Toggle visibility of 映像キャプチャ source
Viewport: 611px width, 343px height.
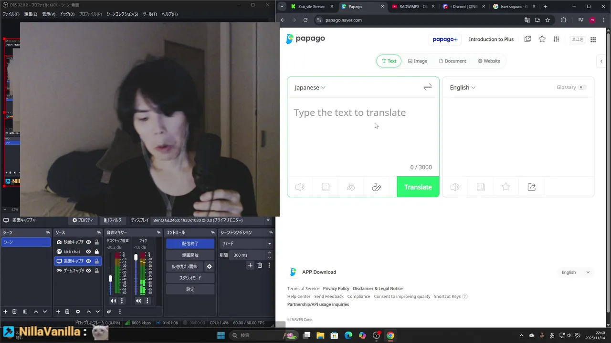tap(88, 242)
